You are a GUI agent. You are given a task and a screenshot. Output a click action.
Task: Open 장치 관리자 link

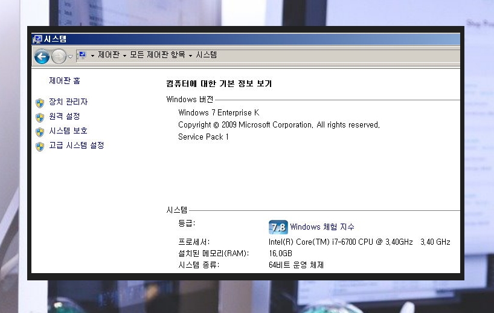point(68,102)
